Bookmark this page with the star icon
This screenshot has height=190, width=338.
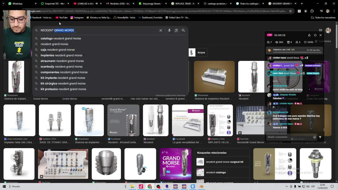290,11
